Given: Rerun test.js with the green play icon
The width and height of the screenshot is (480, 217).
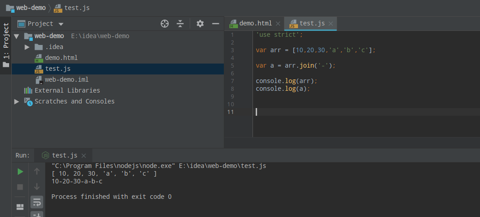Looking at the screenshot, I should pyautogui.click(x=20, y=172).
